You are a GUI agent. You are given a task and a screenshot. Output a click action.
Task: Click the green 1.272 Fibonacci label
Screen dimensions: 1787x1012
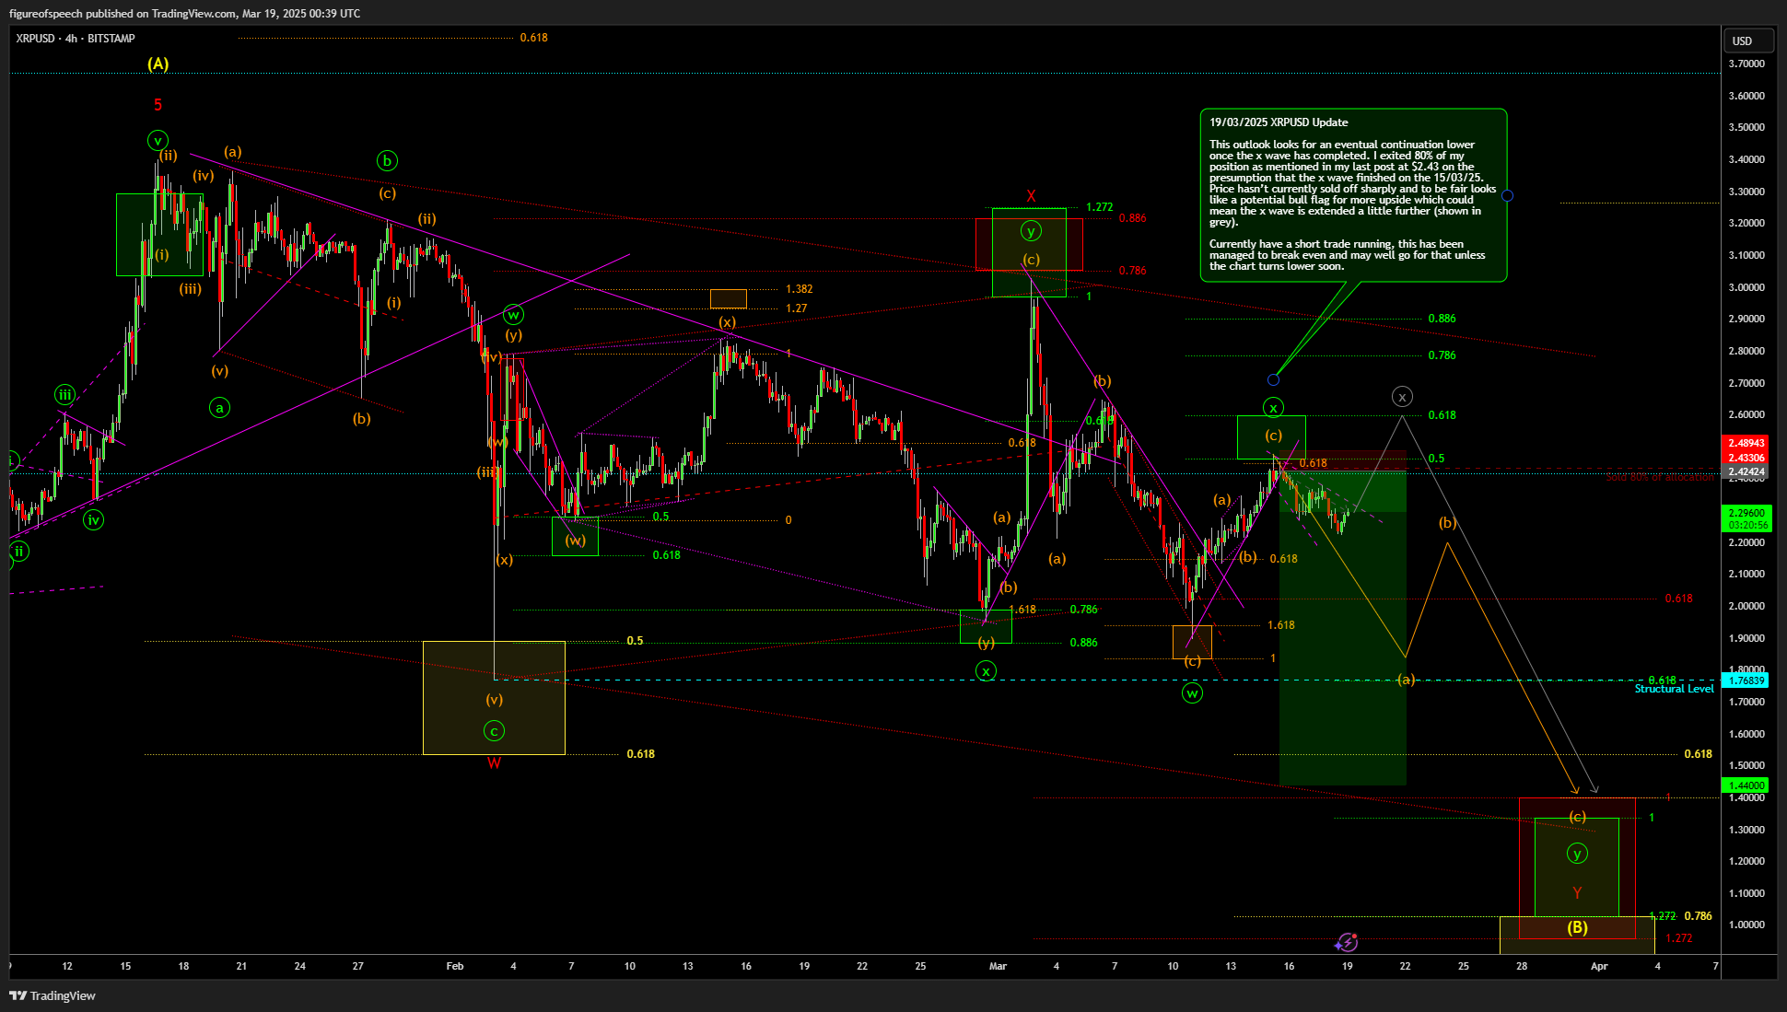(1099, 207)
